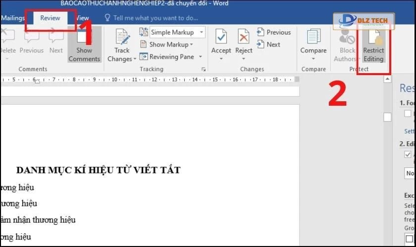Screen dimensions: 416x247
Task: Enable the formatting restrictions checkbox
Action: (408, 113)
